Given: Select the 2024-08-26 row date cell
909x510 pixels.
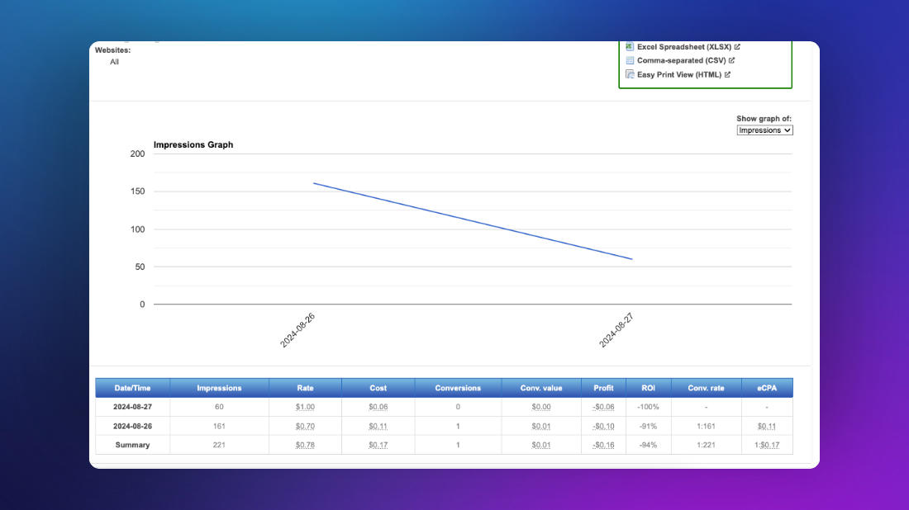Looking at the screenshot, I should pyautogui.click(x=132, y=426).
